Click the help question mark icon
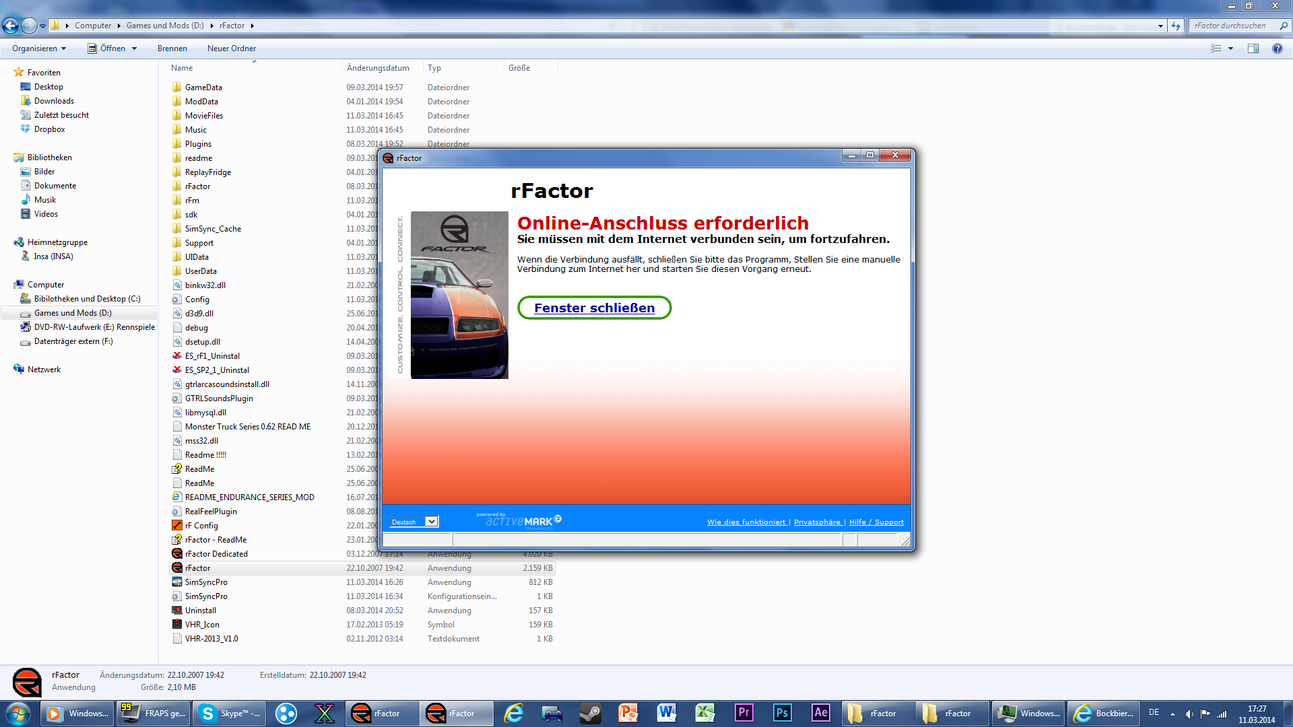Screen dimensions: 1293x727 [1277, 48]
